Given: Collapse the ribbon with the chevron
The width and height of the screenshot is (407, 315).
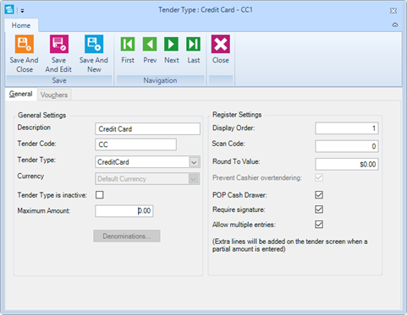Looking at the screenshot, I should coord(395,25).
